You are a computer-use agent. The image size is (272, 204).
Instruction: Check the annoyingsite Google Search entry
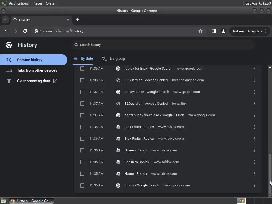pos(82,92)
